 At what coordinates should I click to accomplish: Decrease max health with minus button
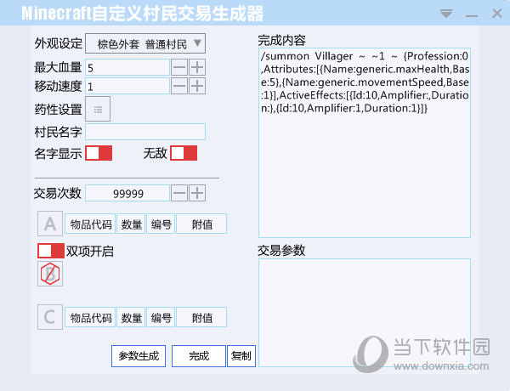(x=179, y=67)
